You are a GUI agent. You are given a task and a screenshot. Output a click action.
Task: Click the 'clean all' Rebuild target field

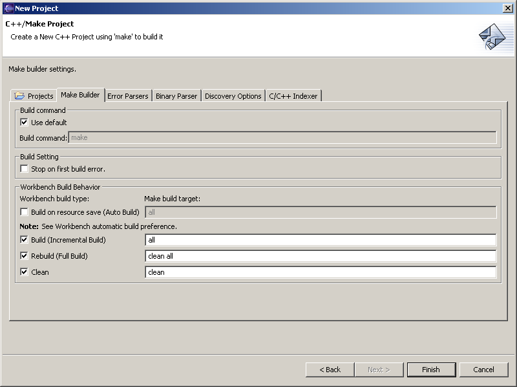pyautogui.click(x=320, y=256)
